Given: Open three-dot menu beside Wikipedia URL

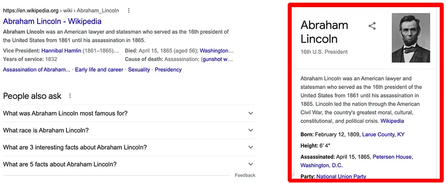Looking at the screenshot, I should coord(128,11).
